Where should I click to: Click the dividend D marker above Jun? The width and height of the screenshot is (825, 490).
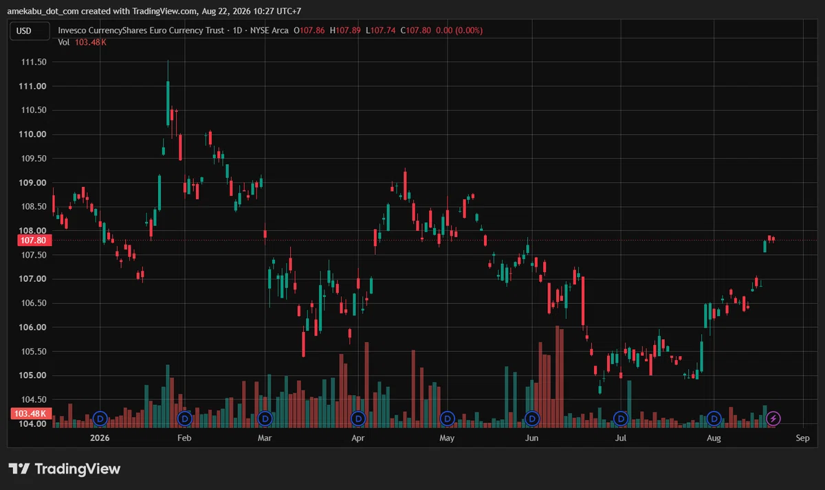pyautogui.click(x=531, y=418)
